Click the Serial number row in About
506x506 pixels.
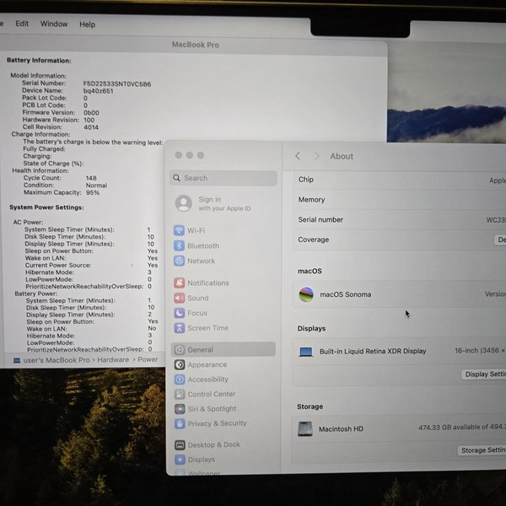(x=400, y=220)
